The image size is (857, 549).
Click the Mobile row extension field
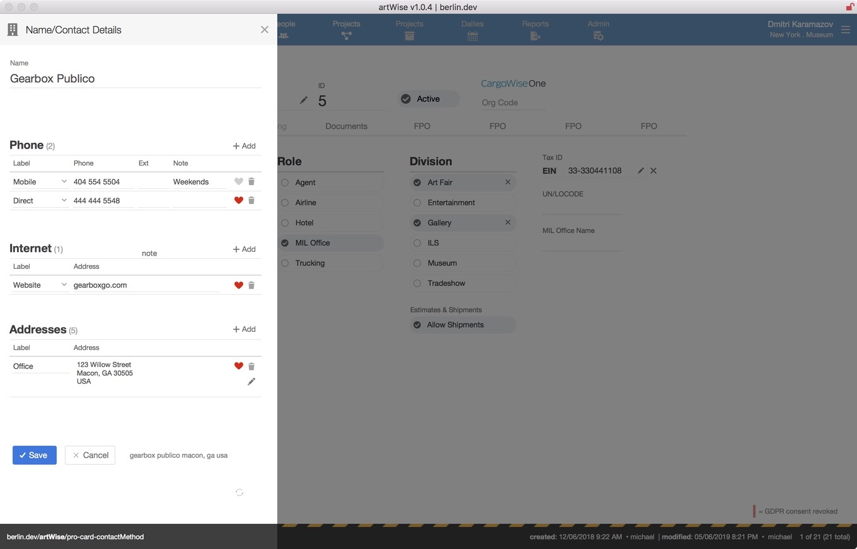(153, 181)
